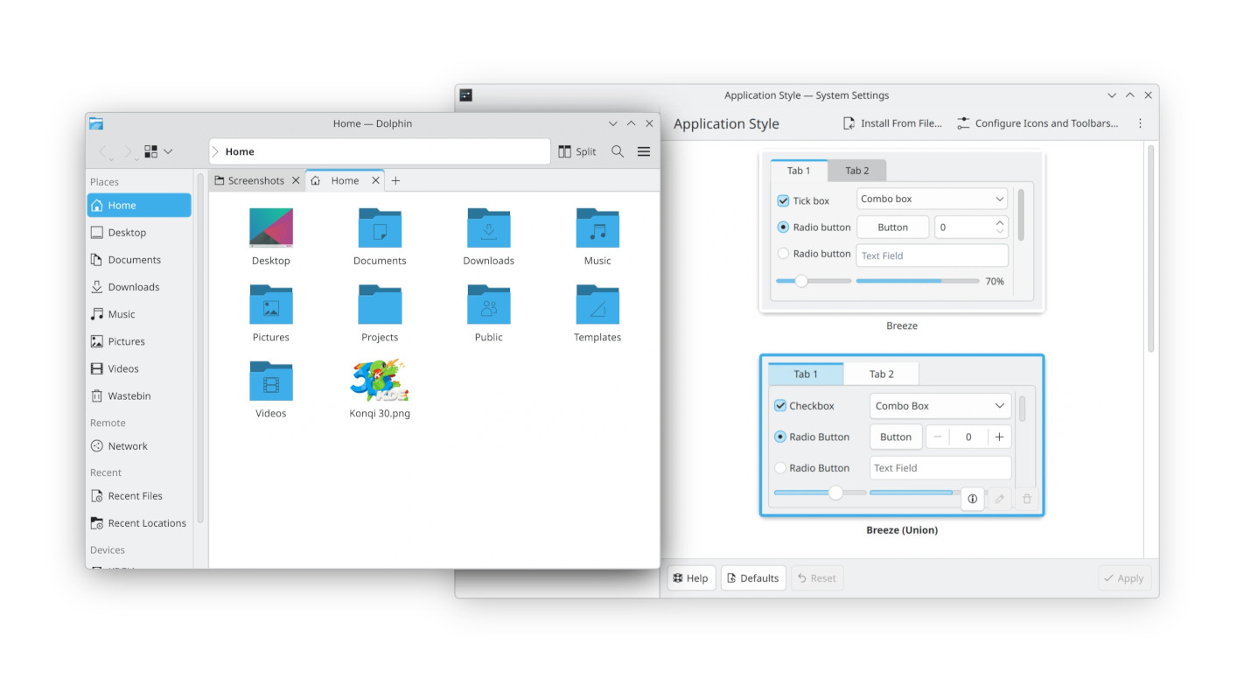Image resolution: width=1244 pixels, height=700 pixels.
Task: Switch to Tab 2 in the Breeze (Union) preview
Action: click(x=882, y=374)
